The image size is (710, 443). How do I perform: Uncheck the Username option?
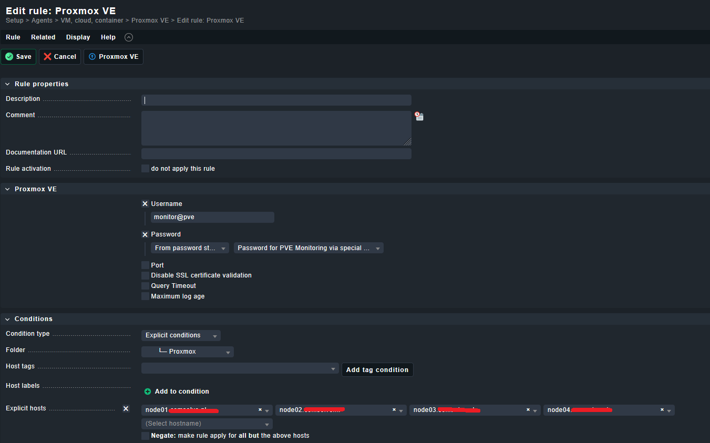pyautogui.click(x=145, y=204)
